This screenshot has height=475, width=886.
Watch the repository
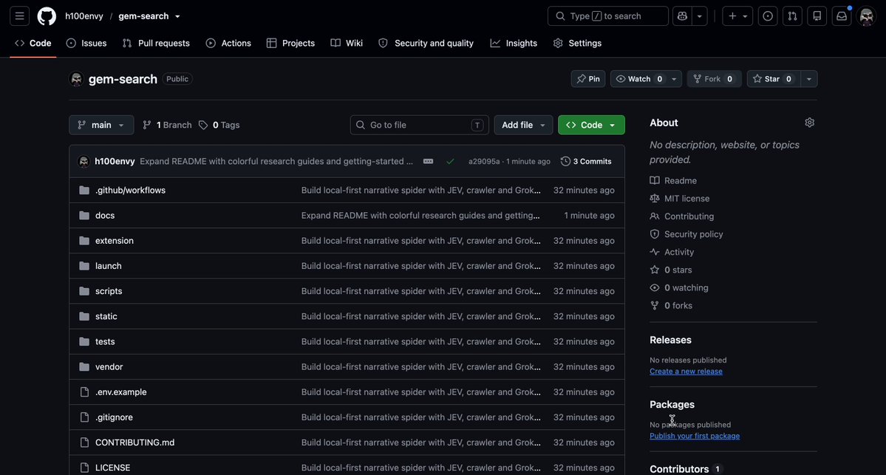(x=639, y=79)
